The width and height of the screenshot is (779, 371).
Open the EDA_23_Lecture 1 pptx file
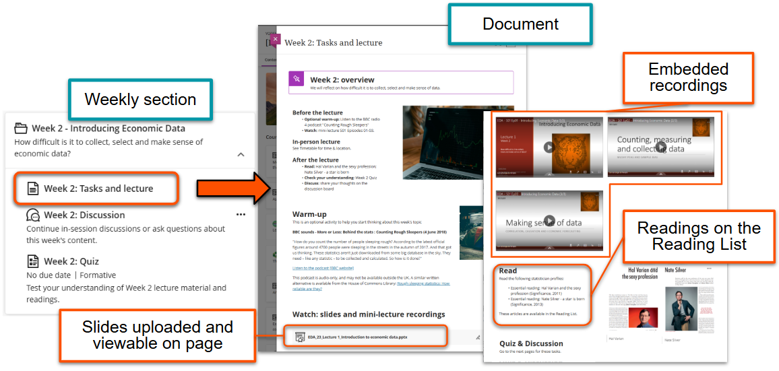357,337
